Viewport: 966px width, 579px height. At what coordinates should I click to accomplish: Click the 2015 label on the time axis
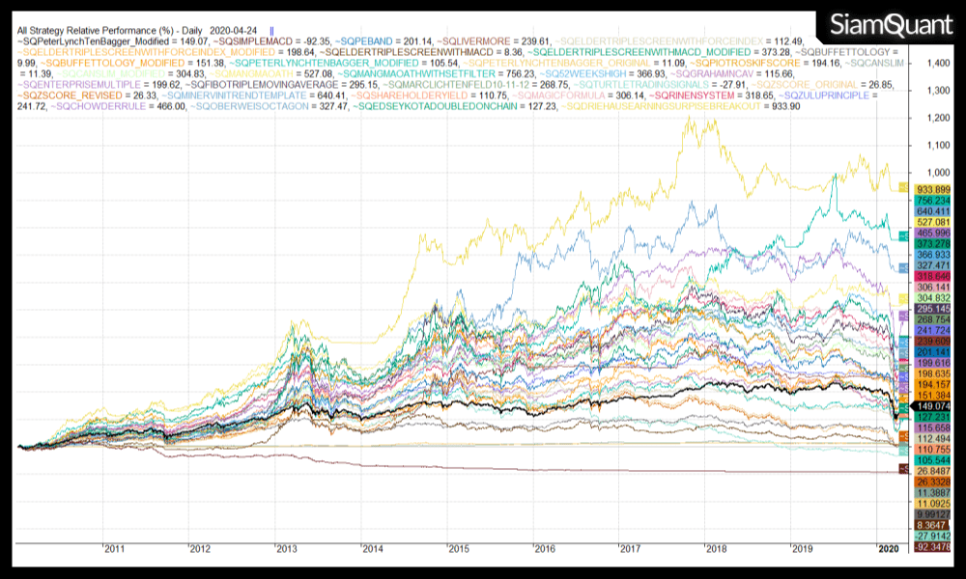[458, 548]
